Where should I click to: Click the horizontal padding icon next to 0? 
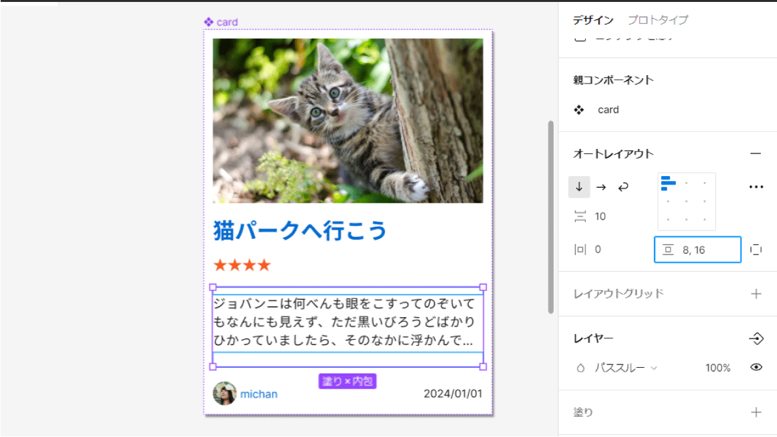[x=580, y=250]
